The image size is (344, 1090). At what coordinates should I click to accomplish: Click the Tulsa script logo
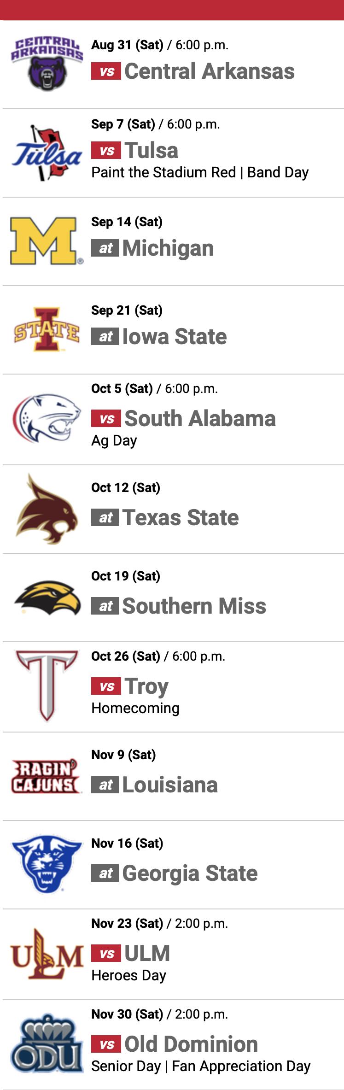(x=47, y=153)
